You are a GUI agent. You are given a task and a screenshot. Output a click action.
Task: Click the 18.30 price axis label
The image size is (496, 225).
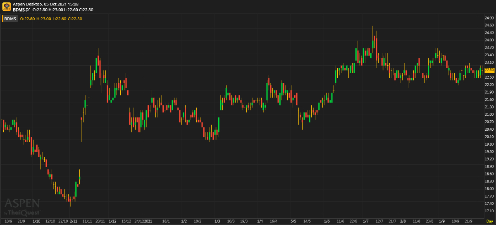489,181
